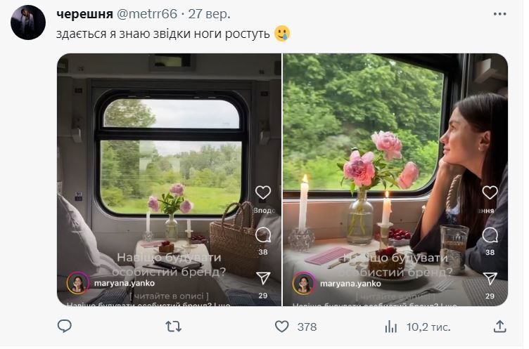The image size is (529, 349).
Task: Click send arrow icon on left image
Action: point(263,278)
